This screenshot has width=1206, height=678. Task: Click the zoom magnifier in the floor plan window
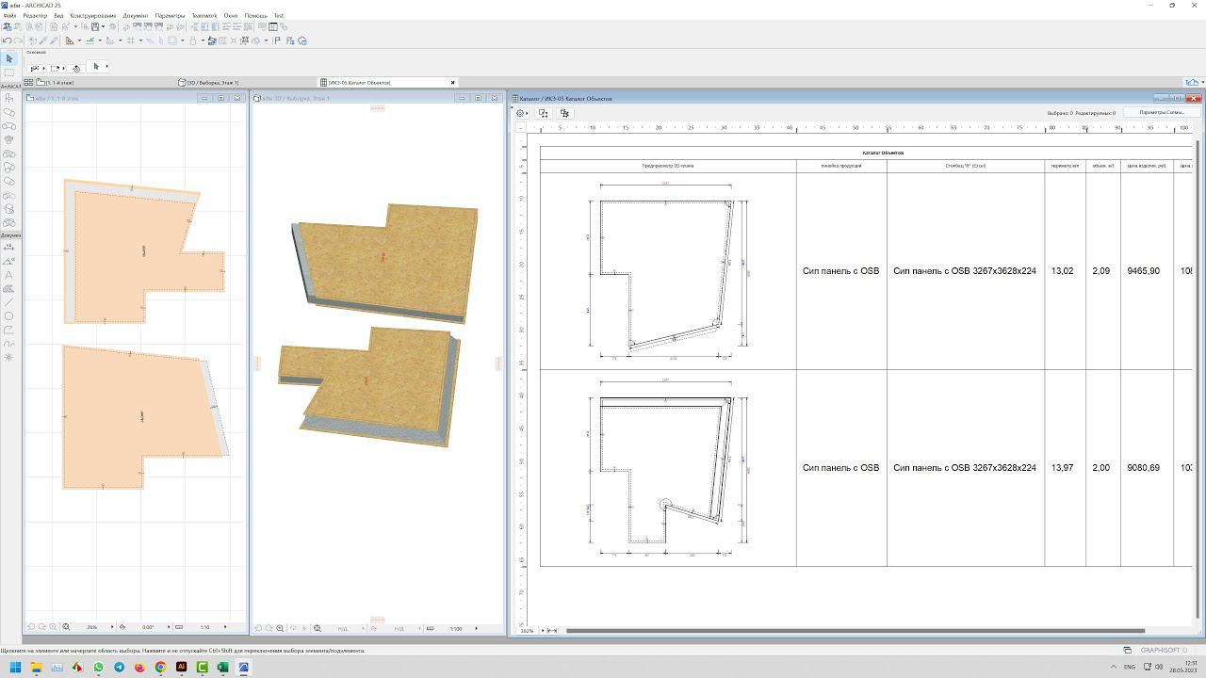(x=66, y=627)
